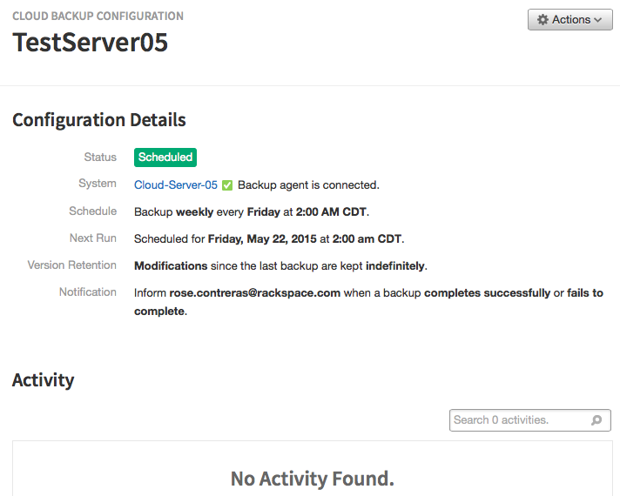Click the Version Retention label
The height and width of the screenshot is (496, 620).
(x=72, y=265)
